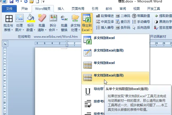Switch to the 开始 tab

[24, 9]
